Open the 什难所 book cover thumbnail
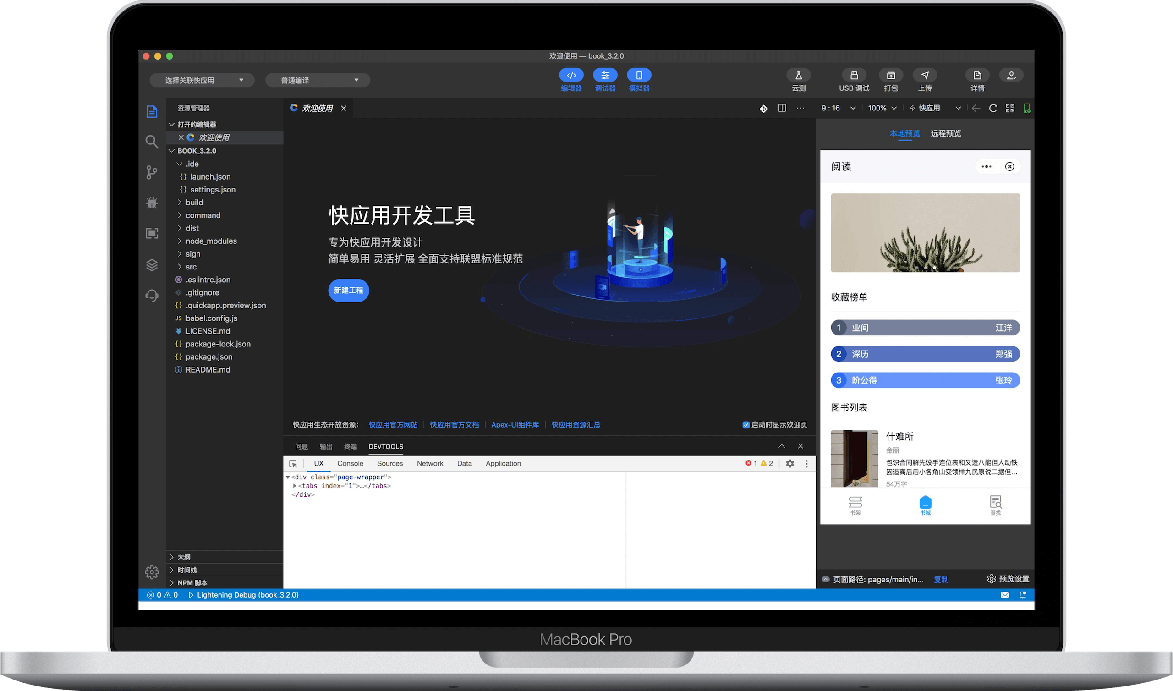This screenshot has height=691, width=1173. [854, 458]
